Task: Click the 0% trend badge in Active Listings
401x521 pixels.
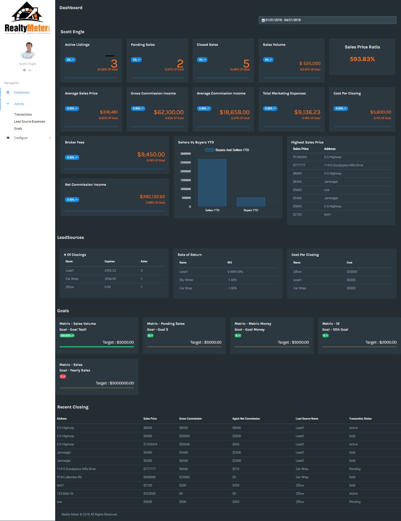Action: click(x=70, y=60)
